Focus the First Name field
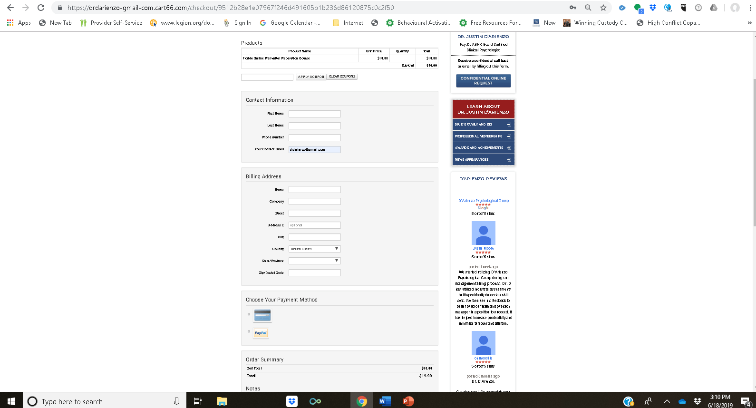Image resolution: width=756 pixels, height=408 pixels. [x=315, y=114]
